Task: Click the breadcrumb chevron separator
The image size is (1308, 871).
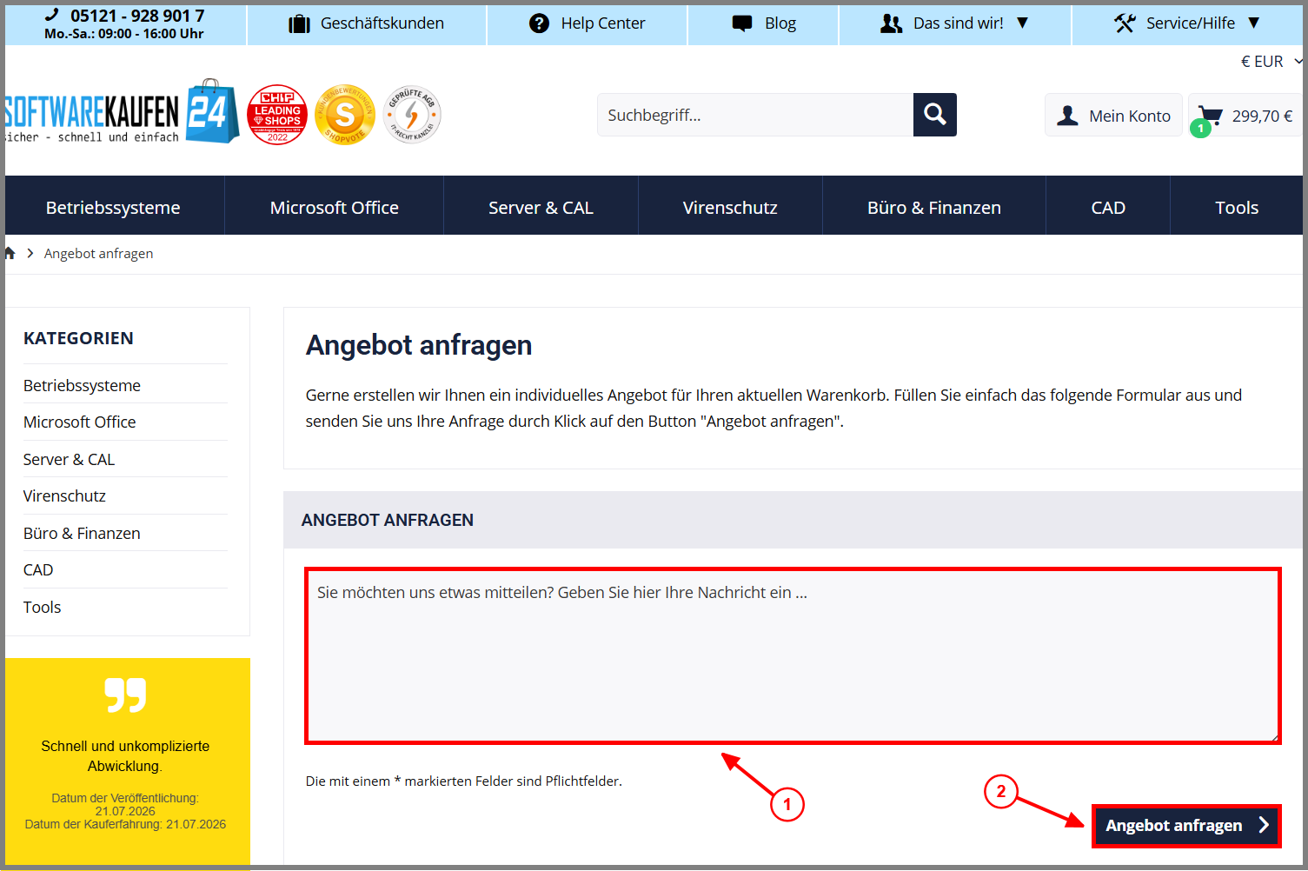Action: point(30,253)
